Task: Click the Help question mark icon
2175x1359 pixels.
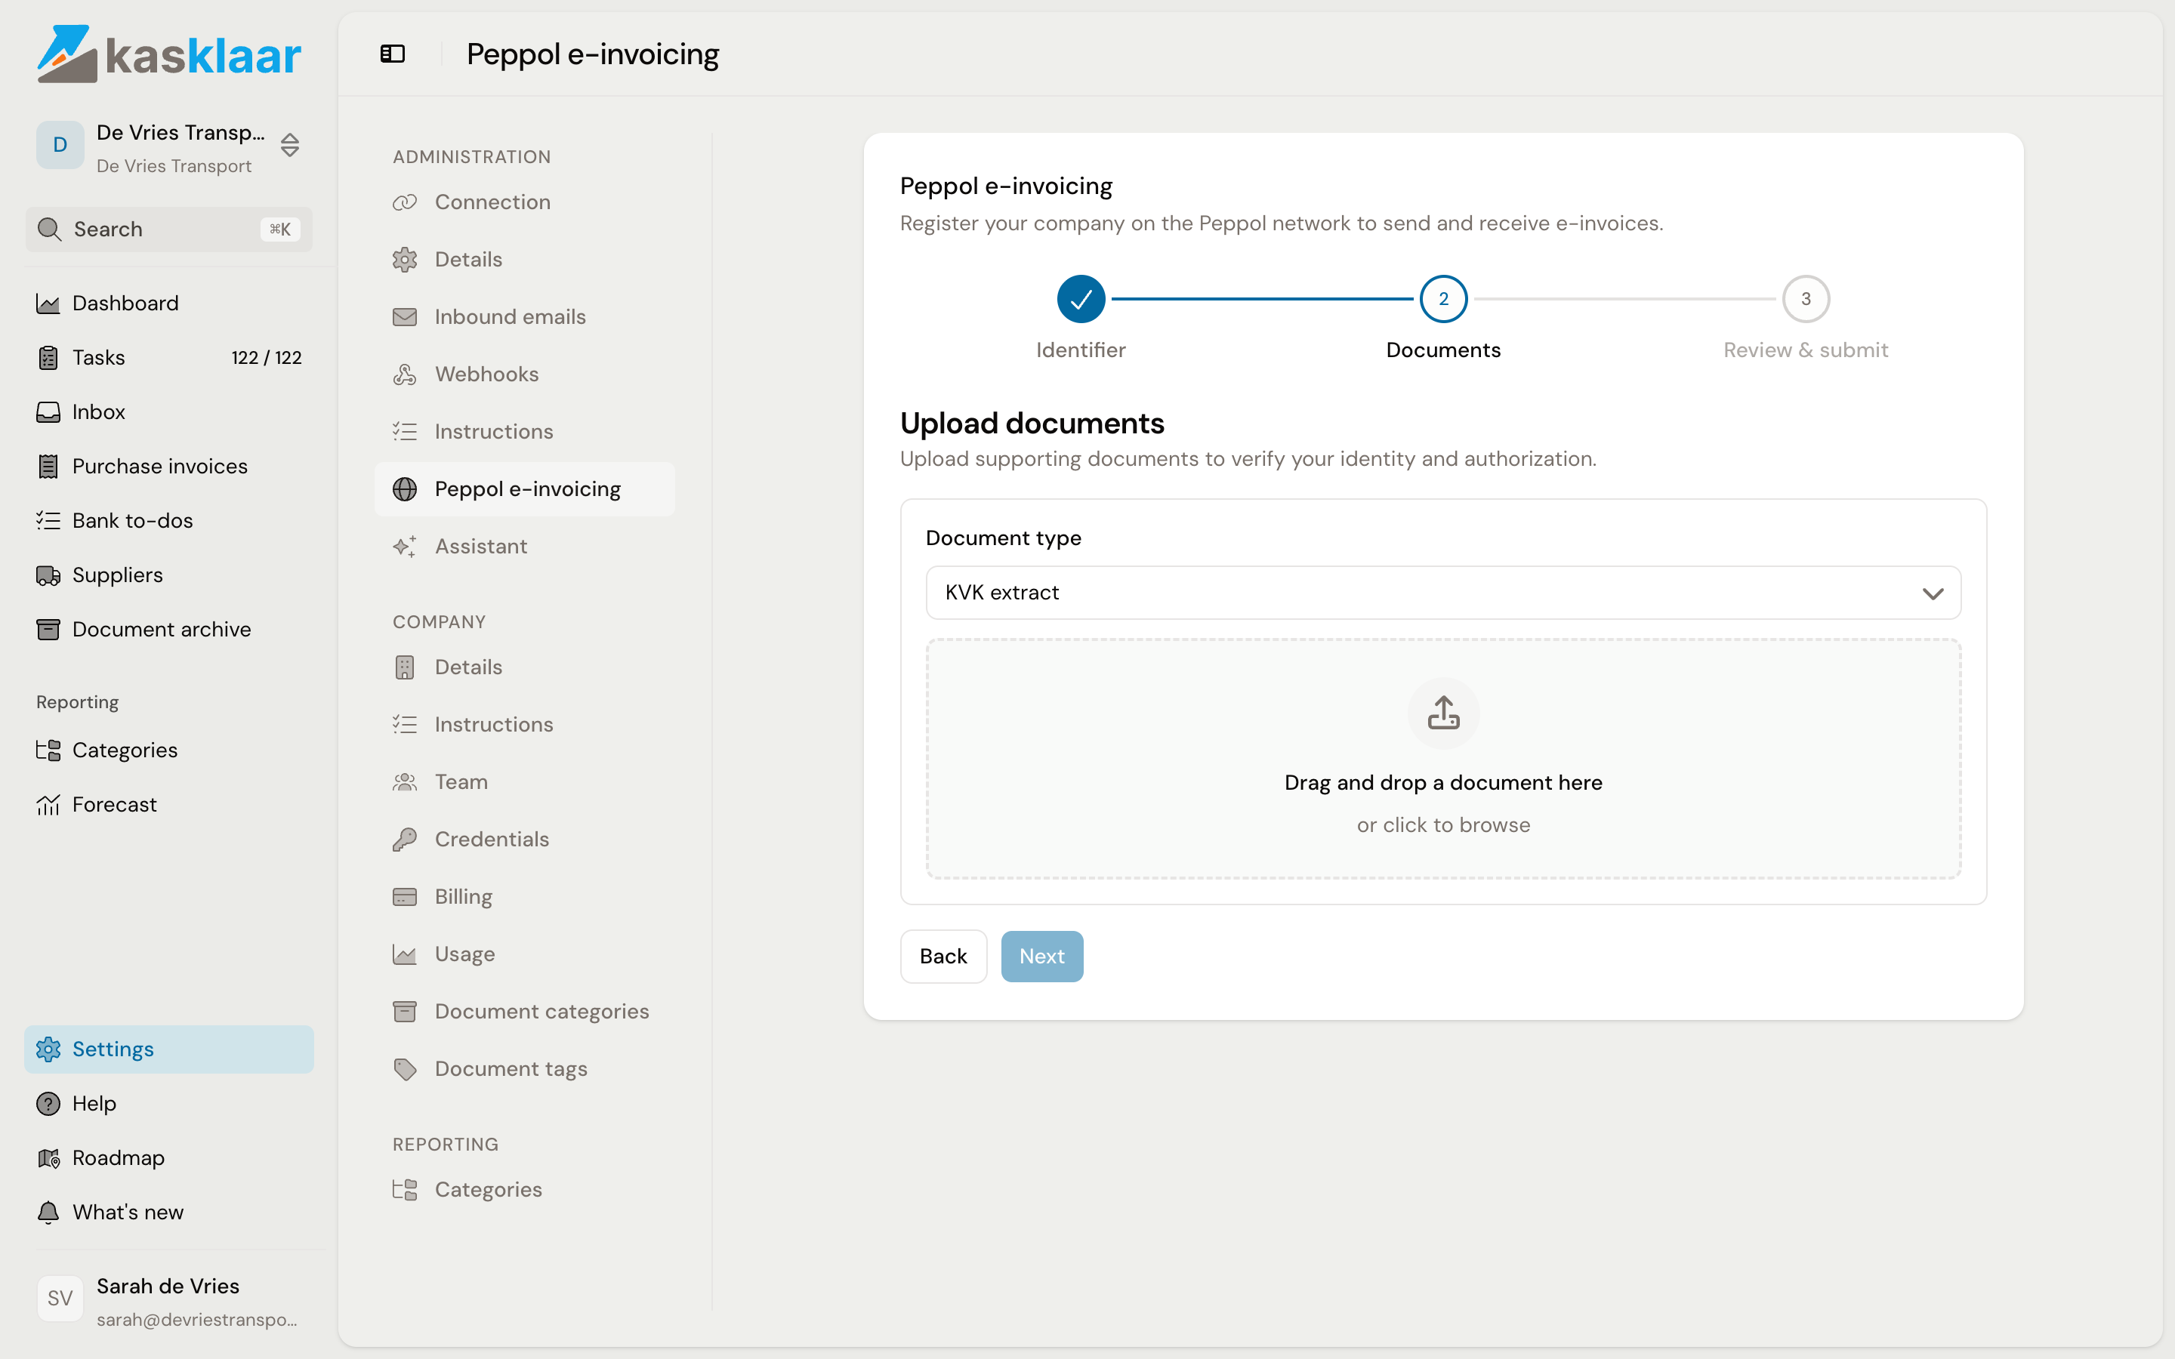Action: click(x=48, y=1104)
